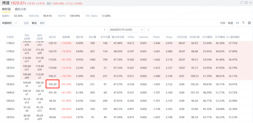253x123 pixels.
Task: Click the 0.613 Delta value
Action: (131, 43)
